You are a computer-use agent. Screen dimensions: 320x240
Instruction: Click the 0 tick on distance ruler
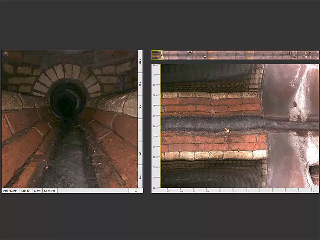pyautogui.click(x=259, y=191)
